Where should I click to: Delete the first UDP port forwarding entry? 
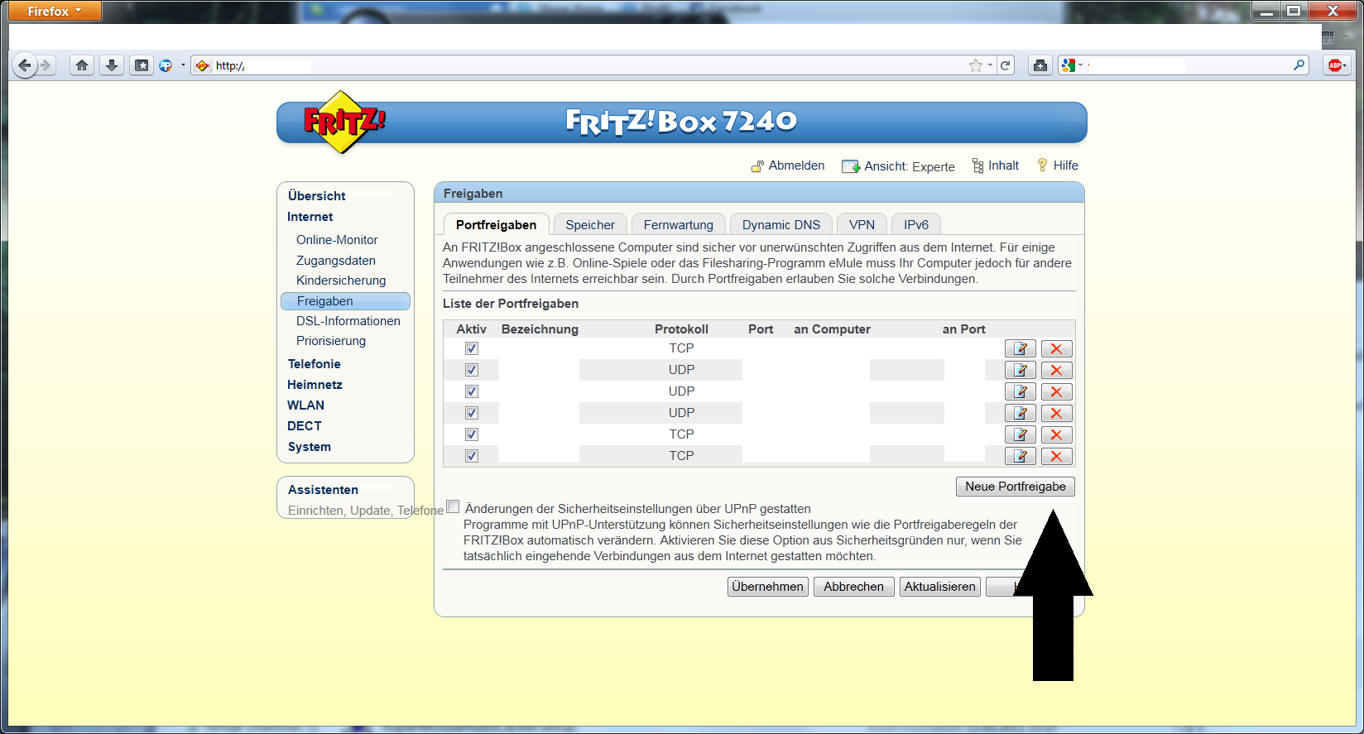pos(1056,370)
